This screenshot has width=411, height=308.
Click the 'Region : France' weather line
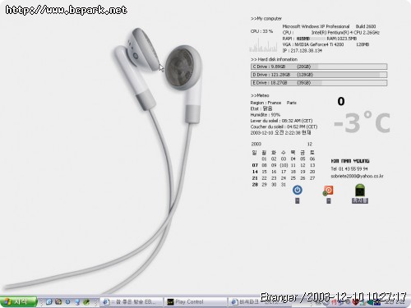pyautogui.click(x=266, y=103)
